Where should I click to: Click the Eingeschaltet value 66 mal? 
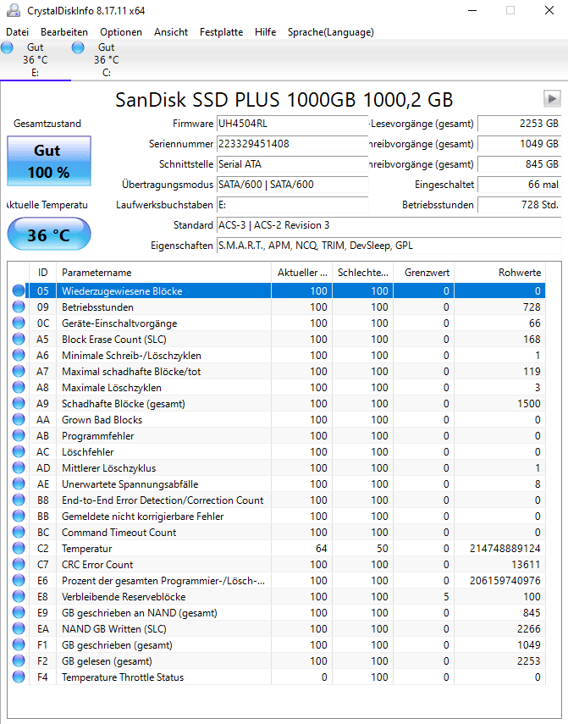pos(520,185)
